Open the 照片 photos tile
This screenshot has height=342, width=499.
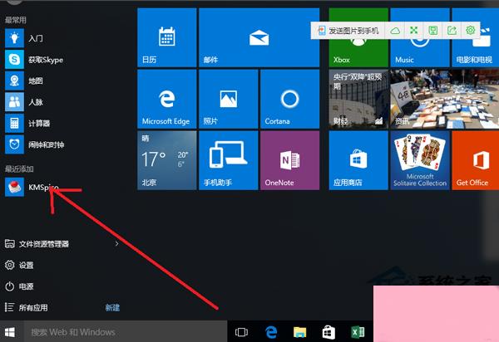[x=228, y=99]
